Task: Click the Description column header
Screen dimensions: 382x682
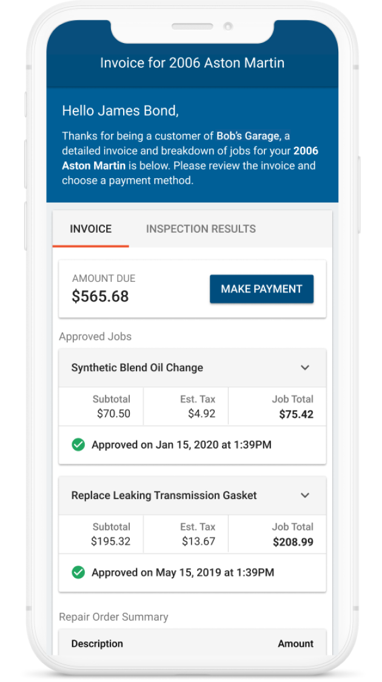Action: click(96, 644)
